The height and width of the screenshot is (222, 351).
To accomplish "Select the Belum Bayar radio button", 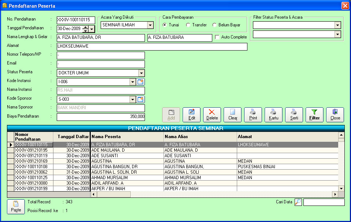I will pyautogui.click(x=215, y=25).
